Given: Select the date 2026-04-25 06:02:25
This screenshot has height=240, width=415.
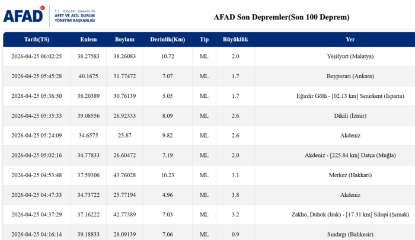Looking at the screenshot, I should pos(37,56).
